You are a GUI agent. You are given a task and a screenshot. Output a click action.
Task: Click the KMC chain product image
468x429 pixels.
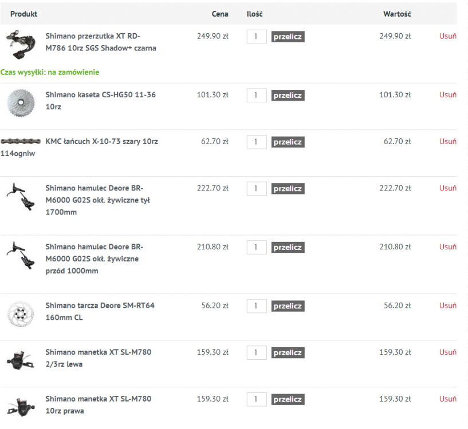(21, 141)
